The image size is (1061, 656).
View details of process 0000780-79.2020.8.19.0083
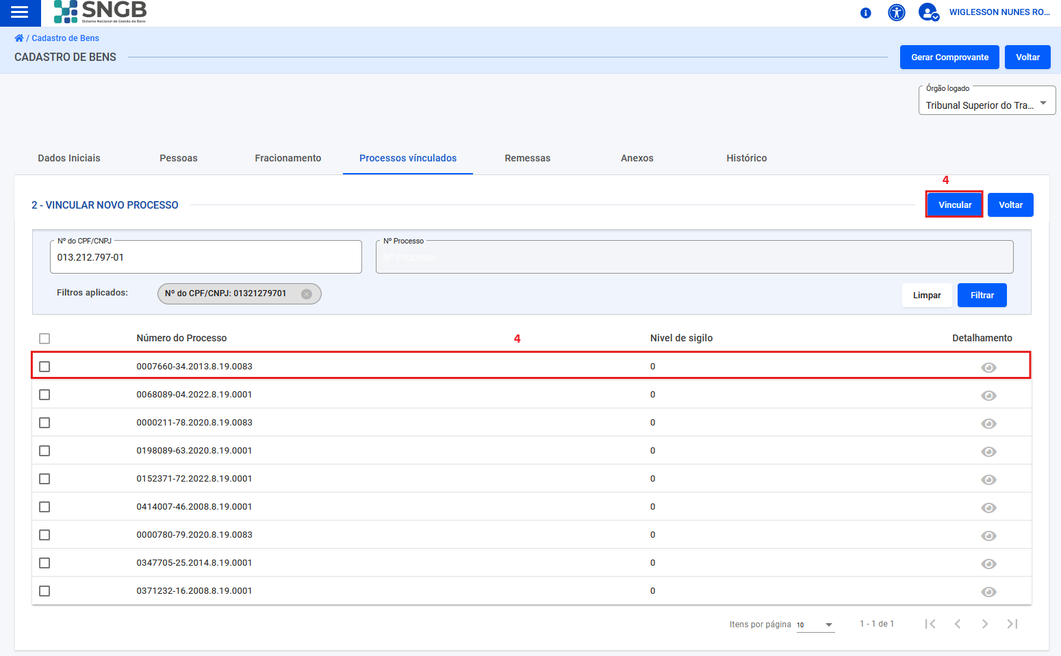[988, 536]
